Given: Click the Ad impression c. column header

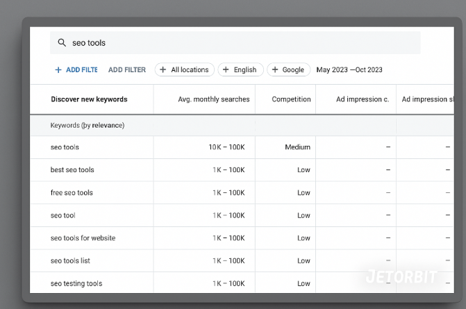Looking at the screenshot, I should (363, 99).
